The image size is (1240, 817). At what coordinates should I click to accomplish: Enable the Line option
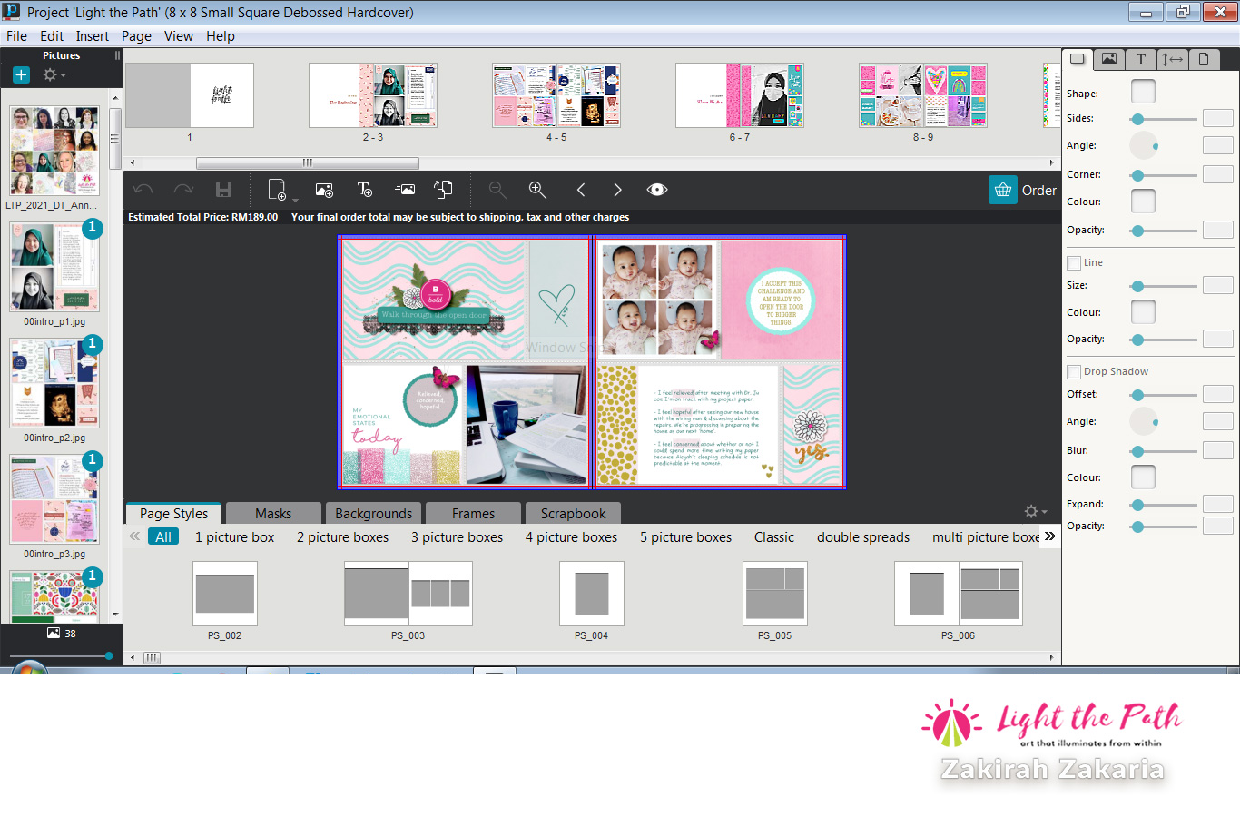[x=1073, y=262]
